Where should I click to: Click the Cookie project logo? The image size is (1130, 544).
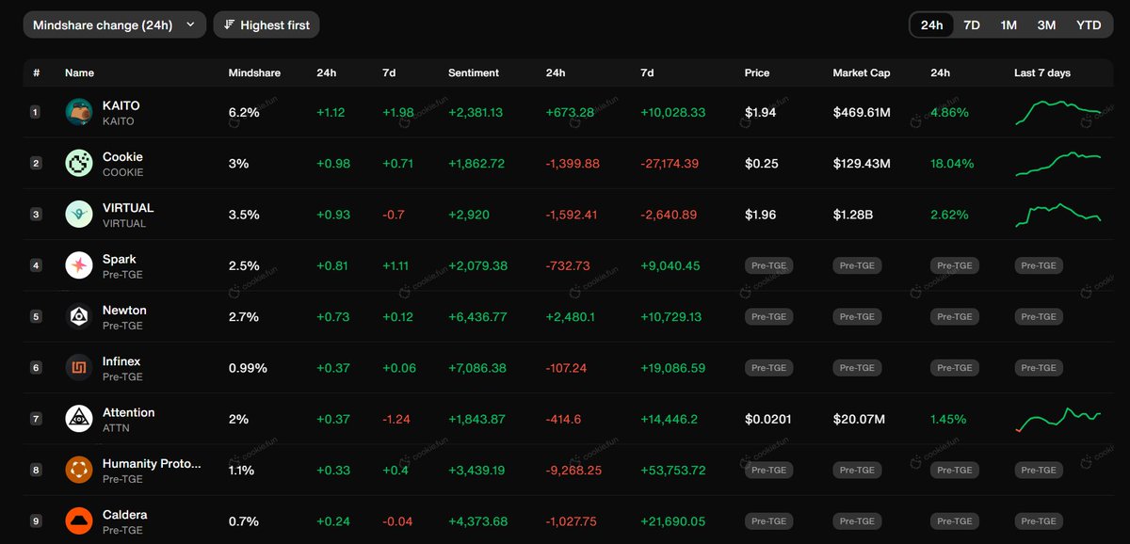79,164
